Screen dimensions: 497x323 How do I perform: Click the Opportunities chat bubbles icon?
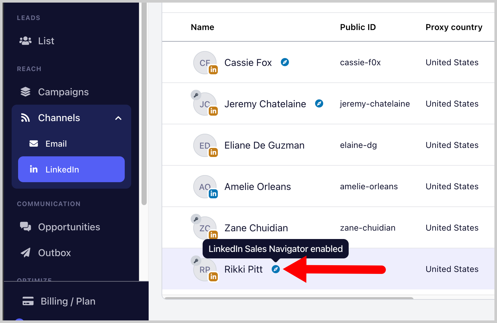[x=26, y=227]
